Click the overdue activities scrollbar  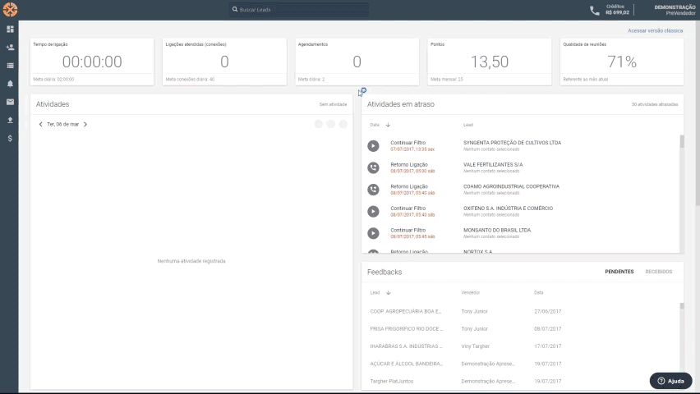coord(682,142)
